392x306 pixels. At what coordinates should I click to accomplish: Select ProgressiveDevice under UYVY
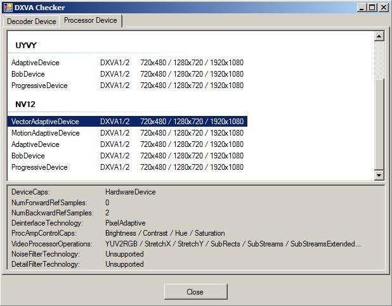(39, 86)
